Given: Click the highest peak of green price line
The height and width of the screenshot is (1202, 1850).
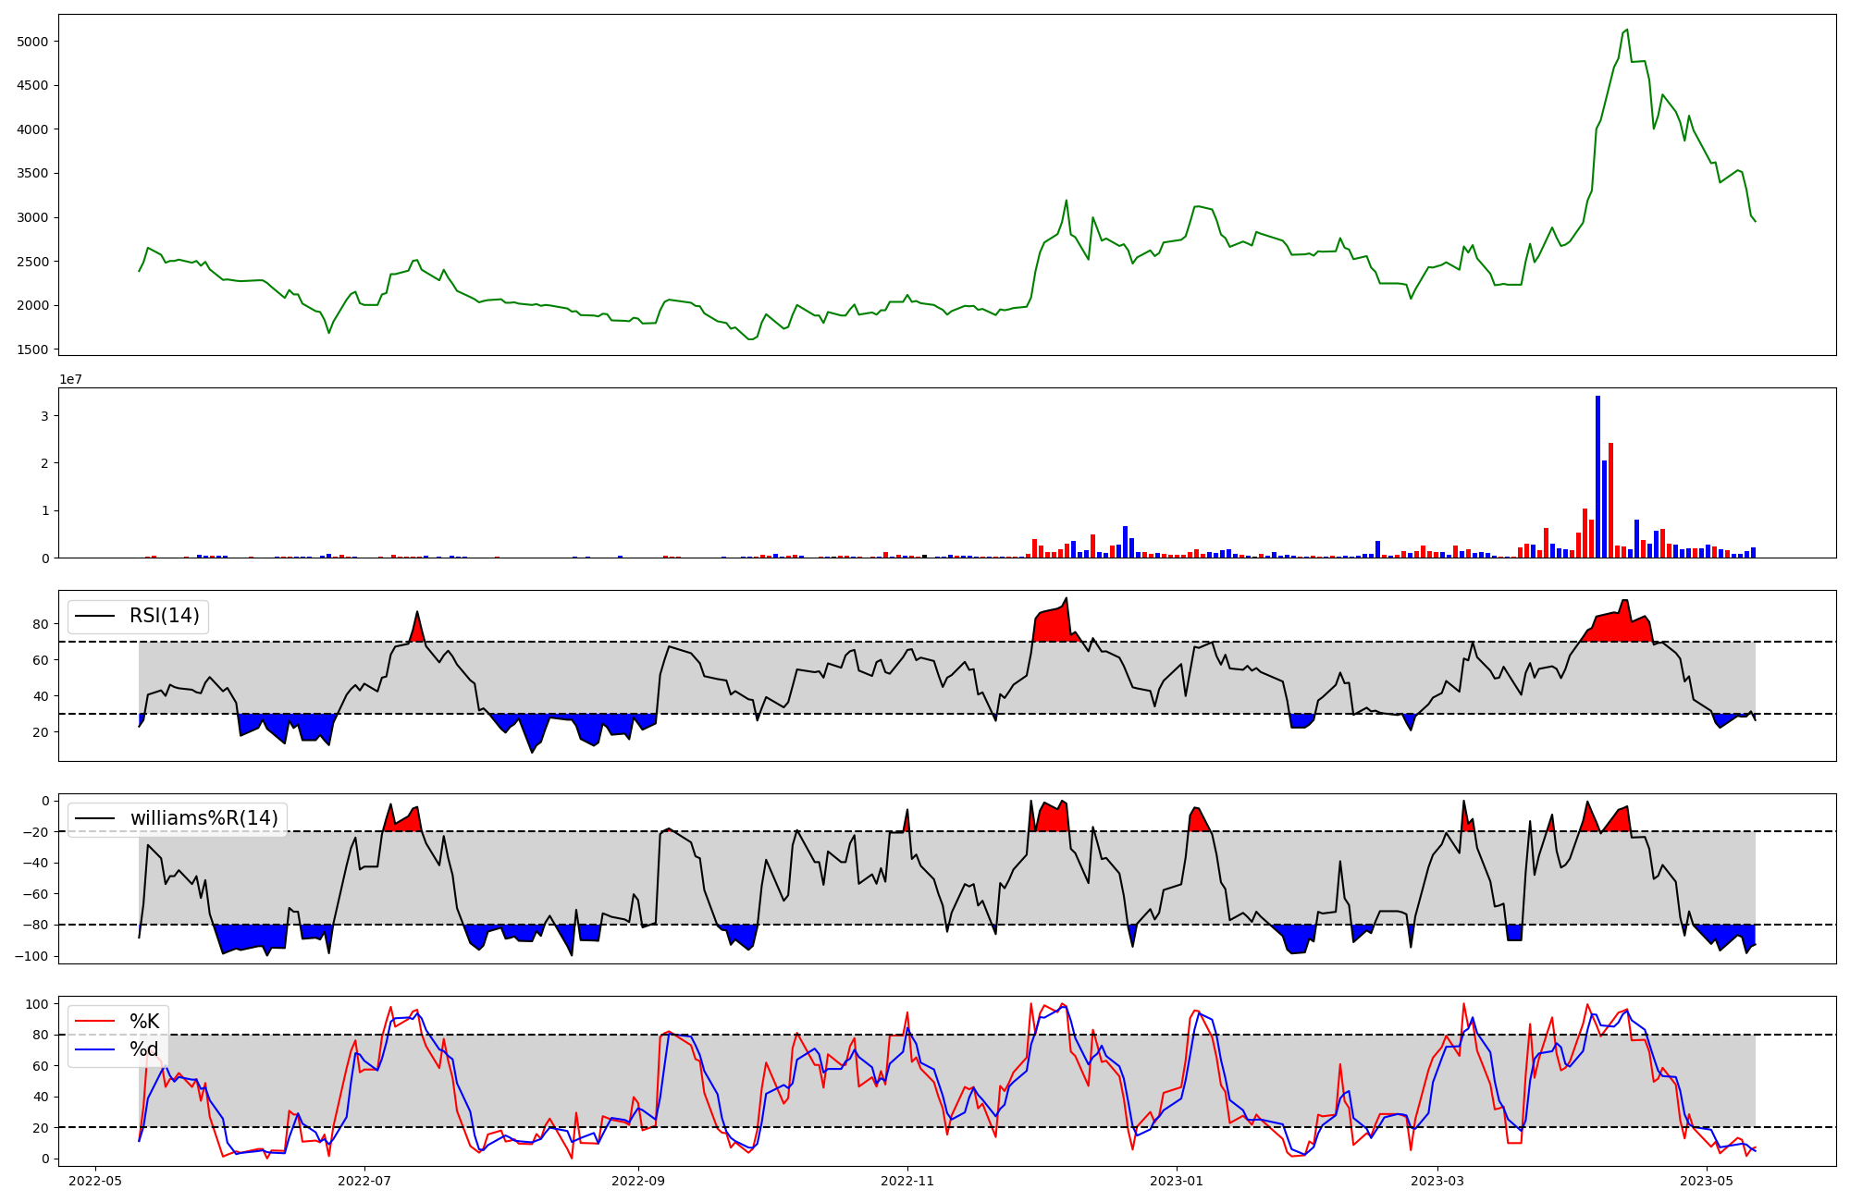Looking at the screenshot, I should coord(1627,31).
